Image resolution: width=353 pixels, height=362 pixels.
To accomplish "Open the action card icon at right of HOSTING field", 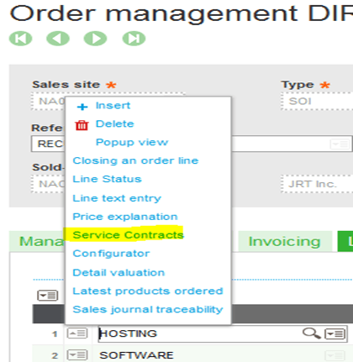I will point(335,333).
